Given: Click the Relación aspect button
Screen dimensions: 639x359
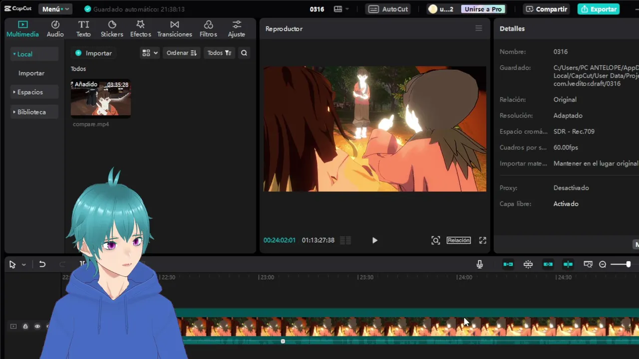Looking at the screenshot, I should pyautogui.click(x=459, y=240).
